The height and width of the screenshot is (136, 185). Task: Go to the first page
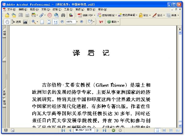tap(63, 130)
